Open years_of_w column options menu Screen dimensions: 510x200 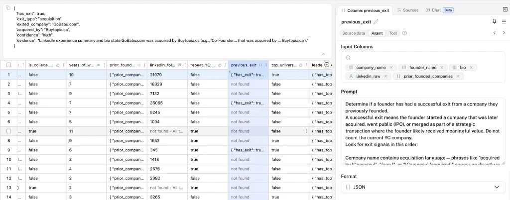(104, 65)
